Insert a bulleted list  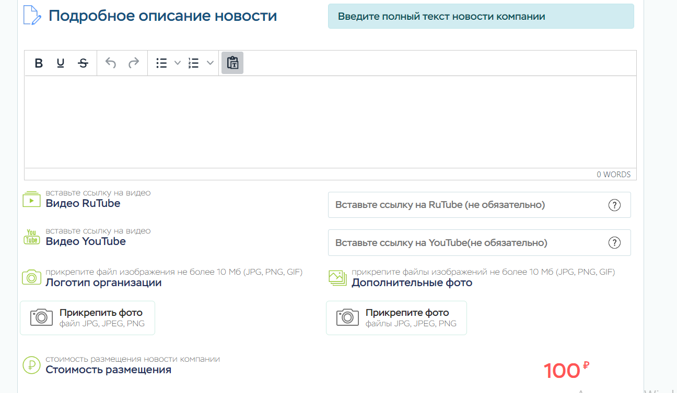tap(162, 63)
